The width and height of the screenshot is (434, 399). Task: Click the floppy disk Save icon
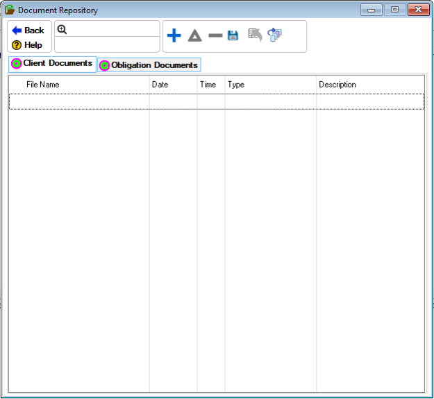click(x=233, y=35)
